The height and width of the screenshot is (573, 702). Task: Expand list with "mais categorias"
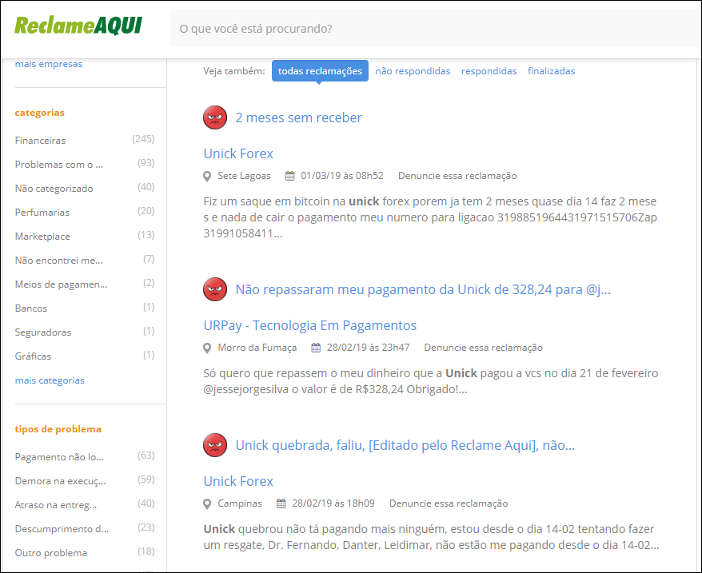click(x=50, y=380)
